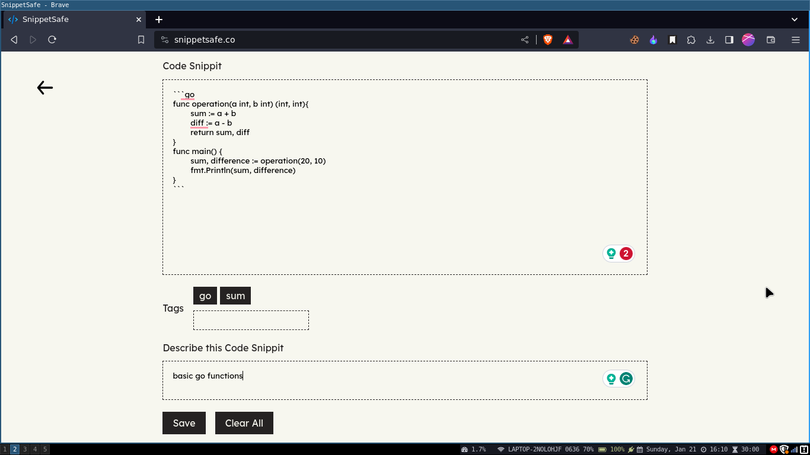The height and width of the screenshot is (455, 810).
Task: Click inside the Code Snippit text area
Action: pos(405,177)
